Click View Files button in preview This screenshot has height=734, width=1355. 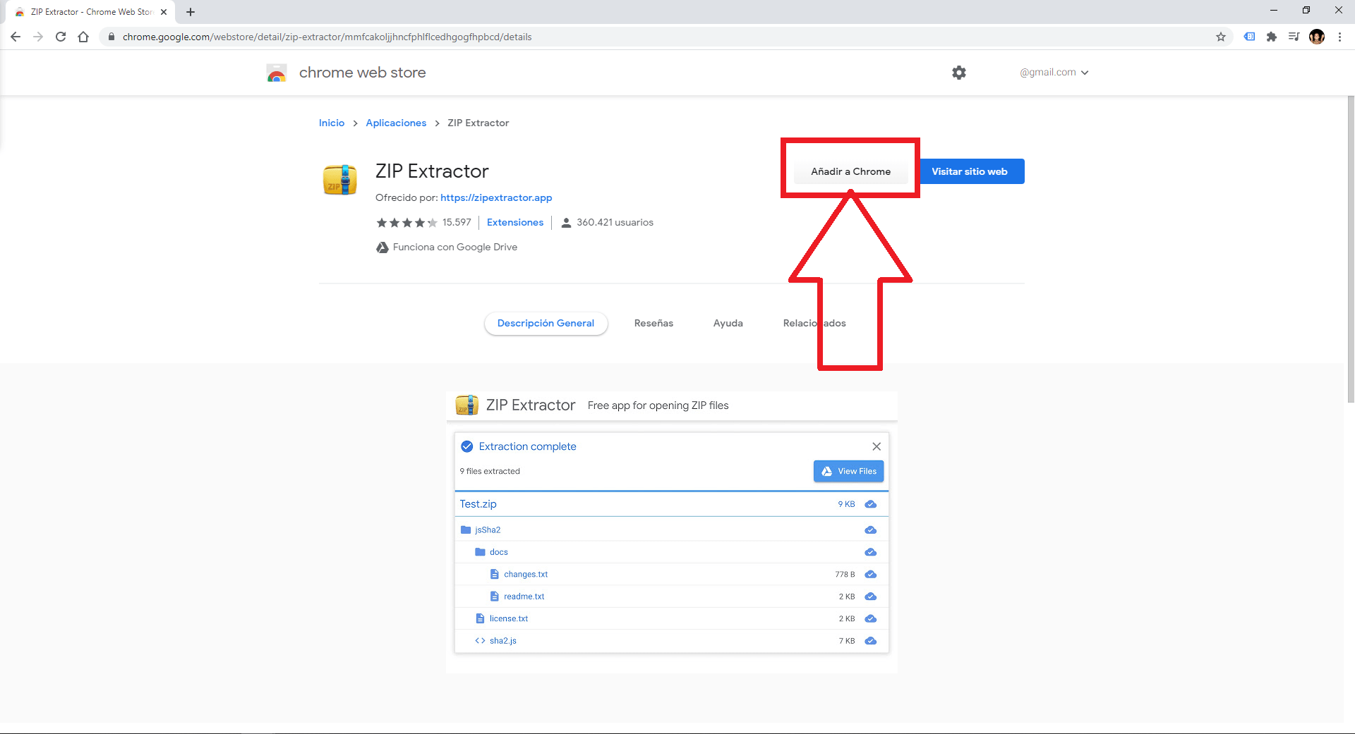tap(848, 472)
